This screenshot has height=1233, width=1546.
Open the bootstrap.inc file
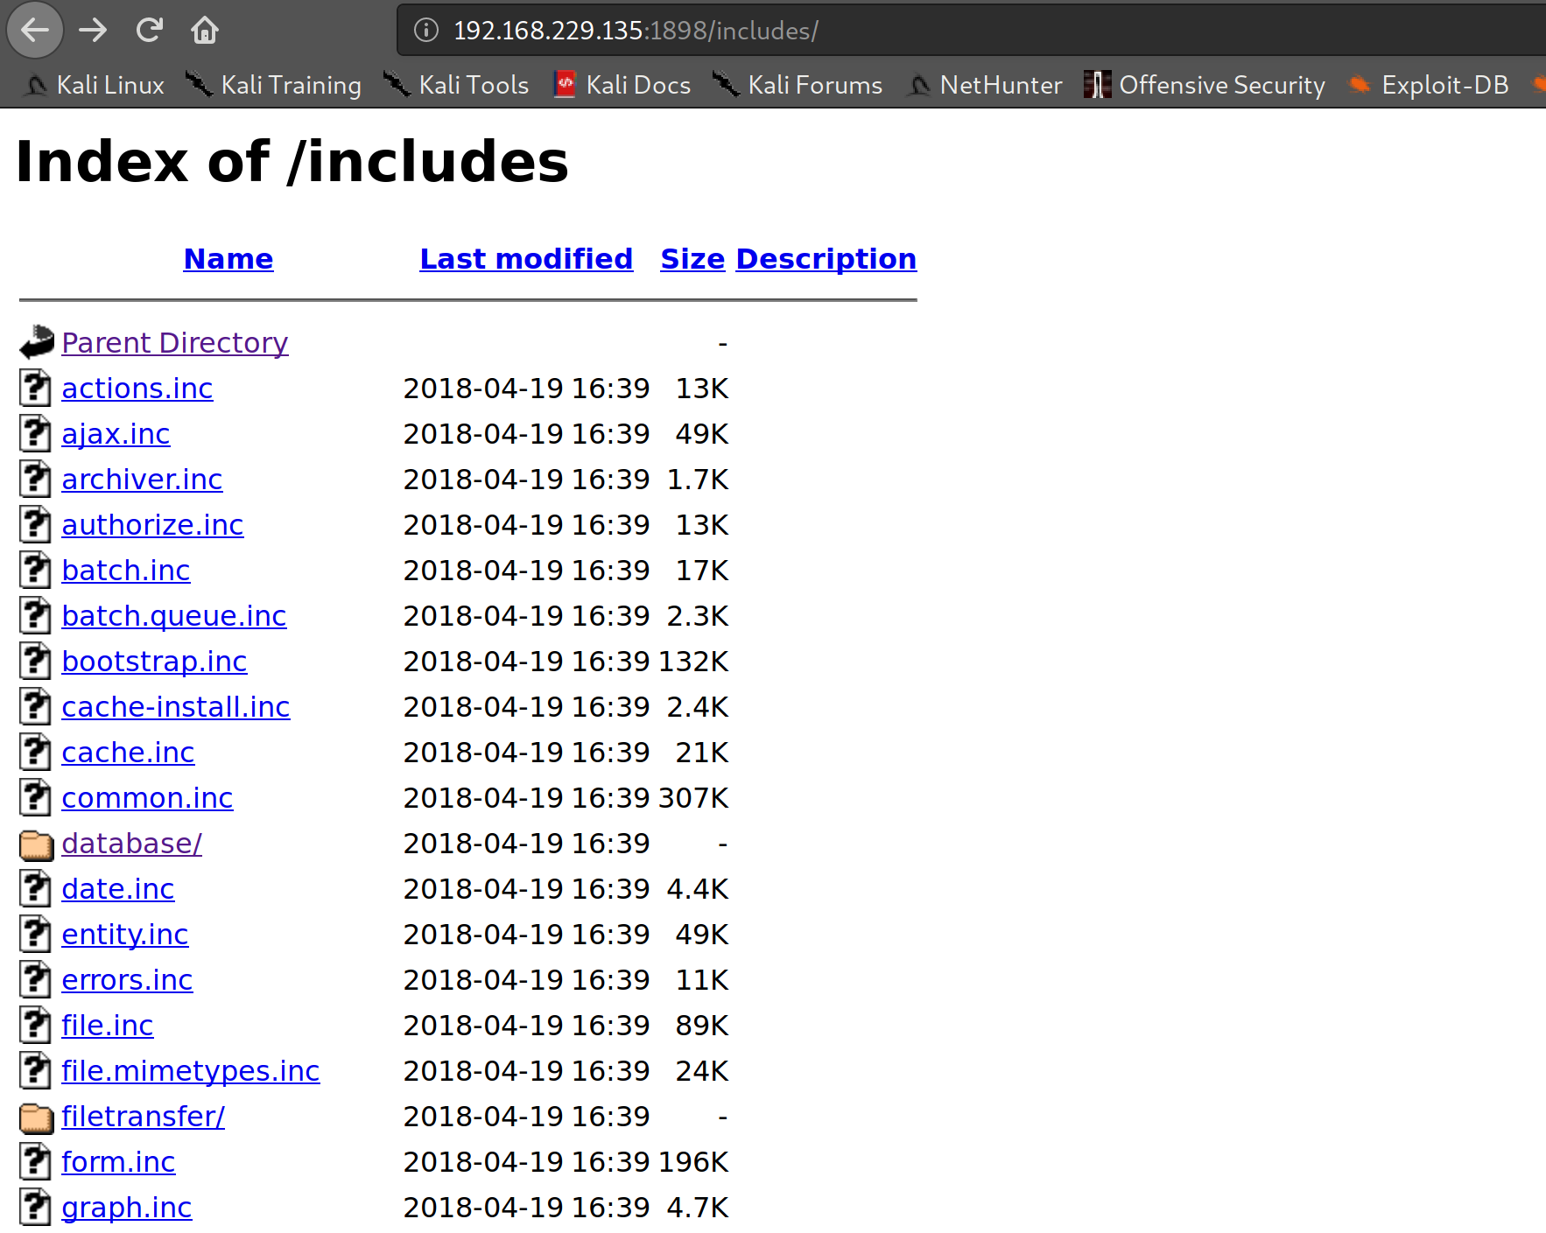click(x=154, y=661)
